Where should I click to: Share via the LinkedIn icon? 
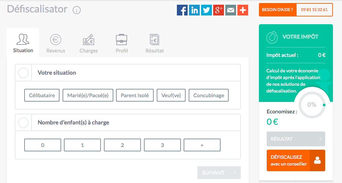pyautogui.click(x=194, y=10)
